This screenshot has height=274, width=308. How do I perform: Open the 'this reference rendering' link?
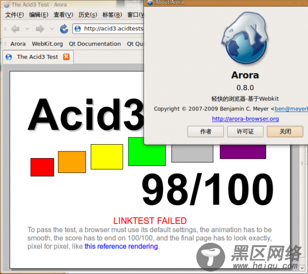click(121, 246)
